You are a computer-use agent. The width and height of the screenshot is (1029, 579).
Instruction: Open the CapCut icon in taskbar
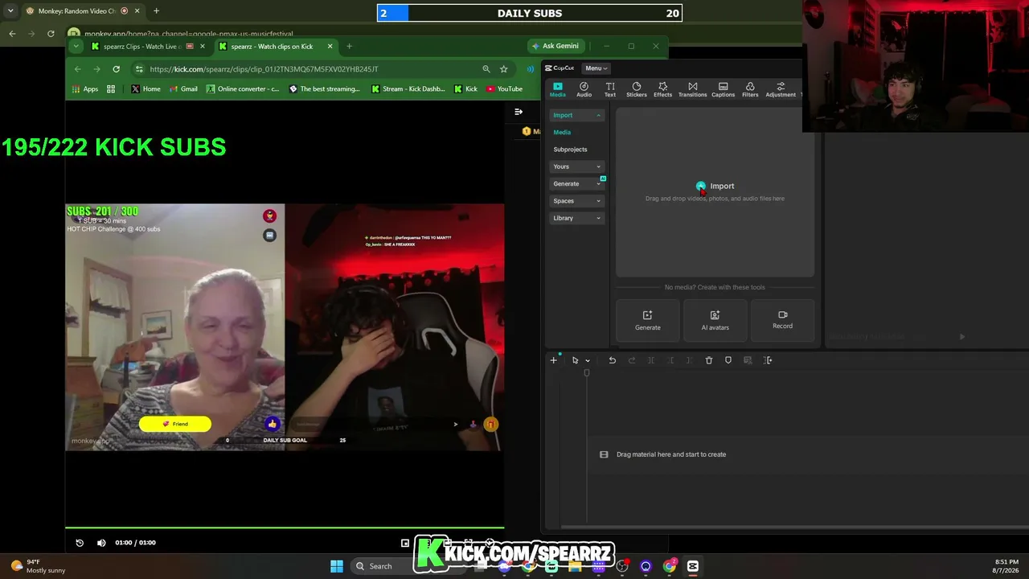coord(693,566)
